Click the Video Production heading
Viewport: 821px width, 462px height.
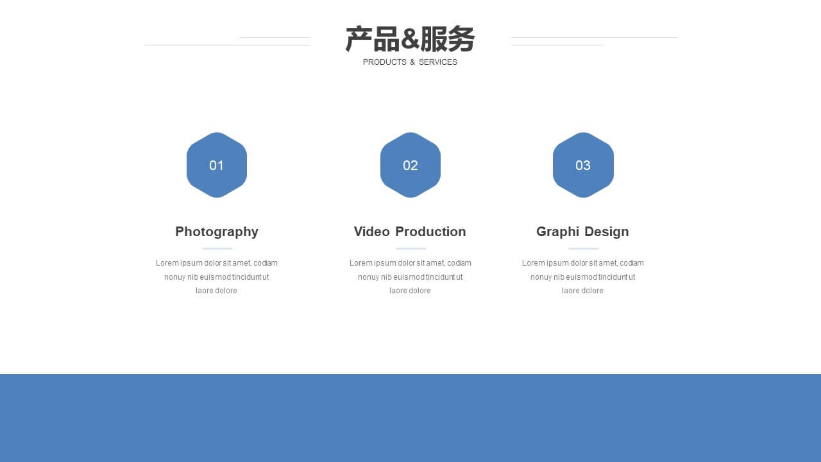coord(410,232)
